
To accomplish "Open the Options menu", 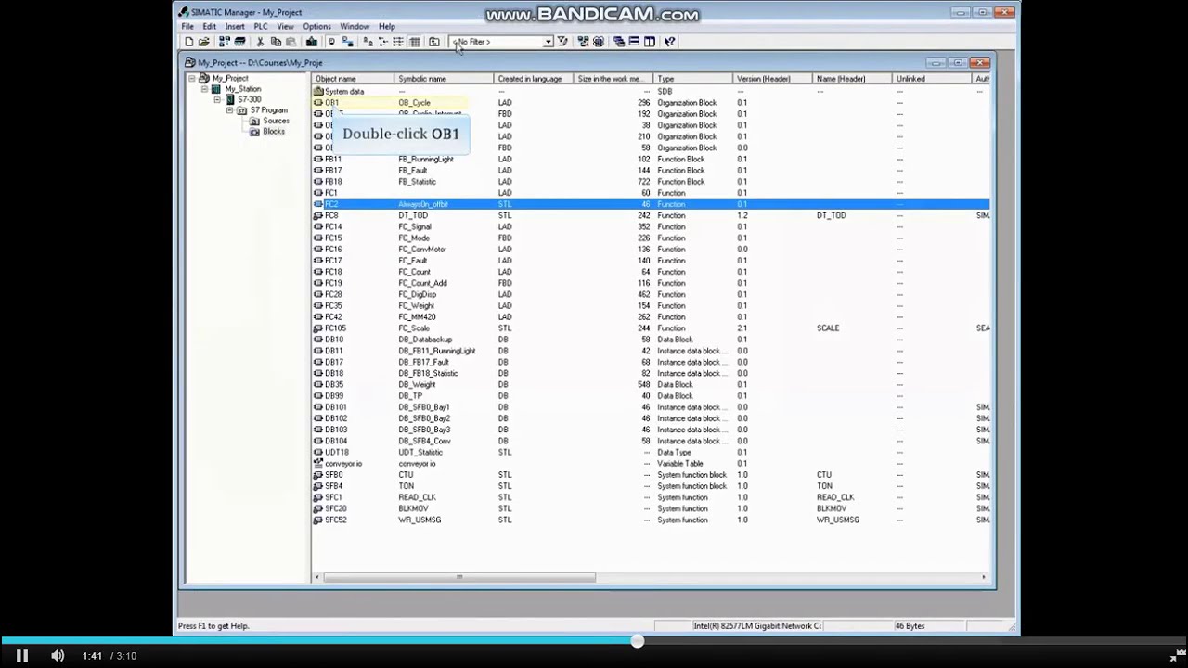I will 316,27.
